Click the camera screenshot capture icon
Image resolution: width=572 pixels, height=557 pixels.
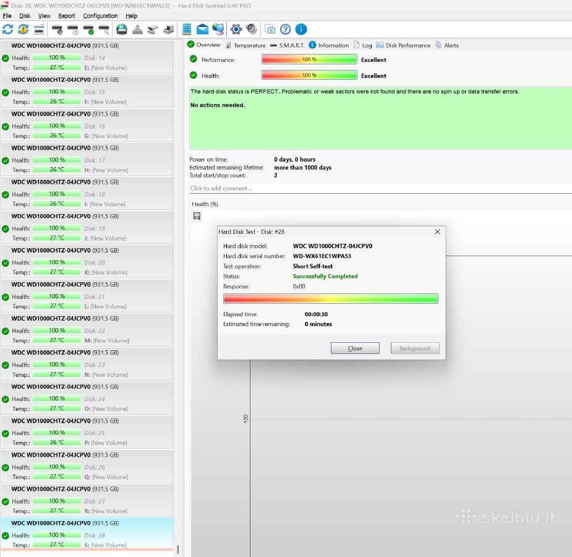[270, 29]
